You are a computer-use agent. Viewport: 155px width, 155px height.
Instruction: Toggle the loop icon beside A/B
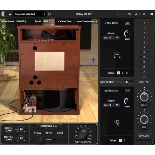point(129,14)
